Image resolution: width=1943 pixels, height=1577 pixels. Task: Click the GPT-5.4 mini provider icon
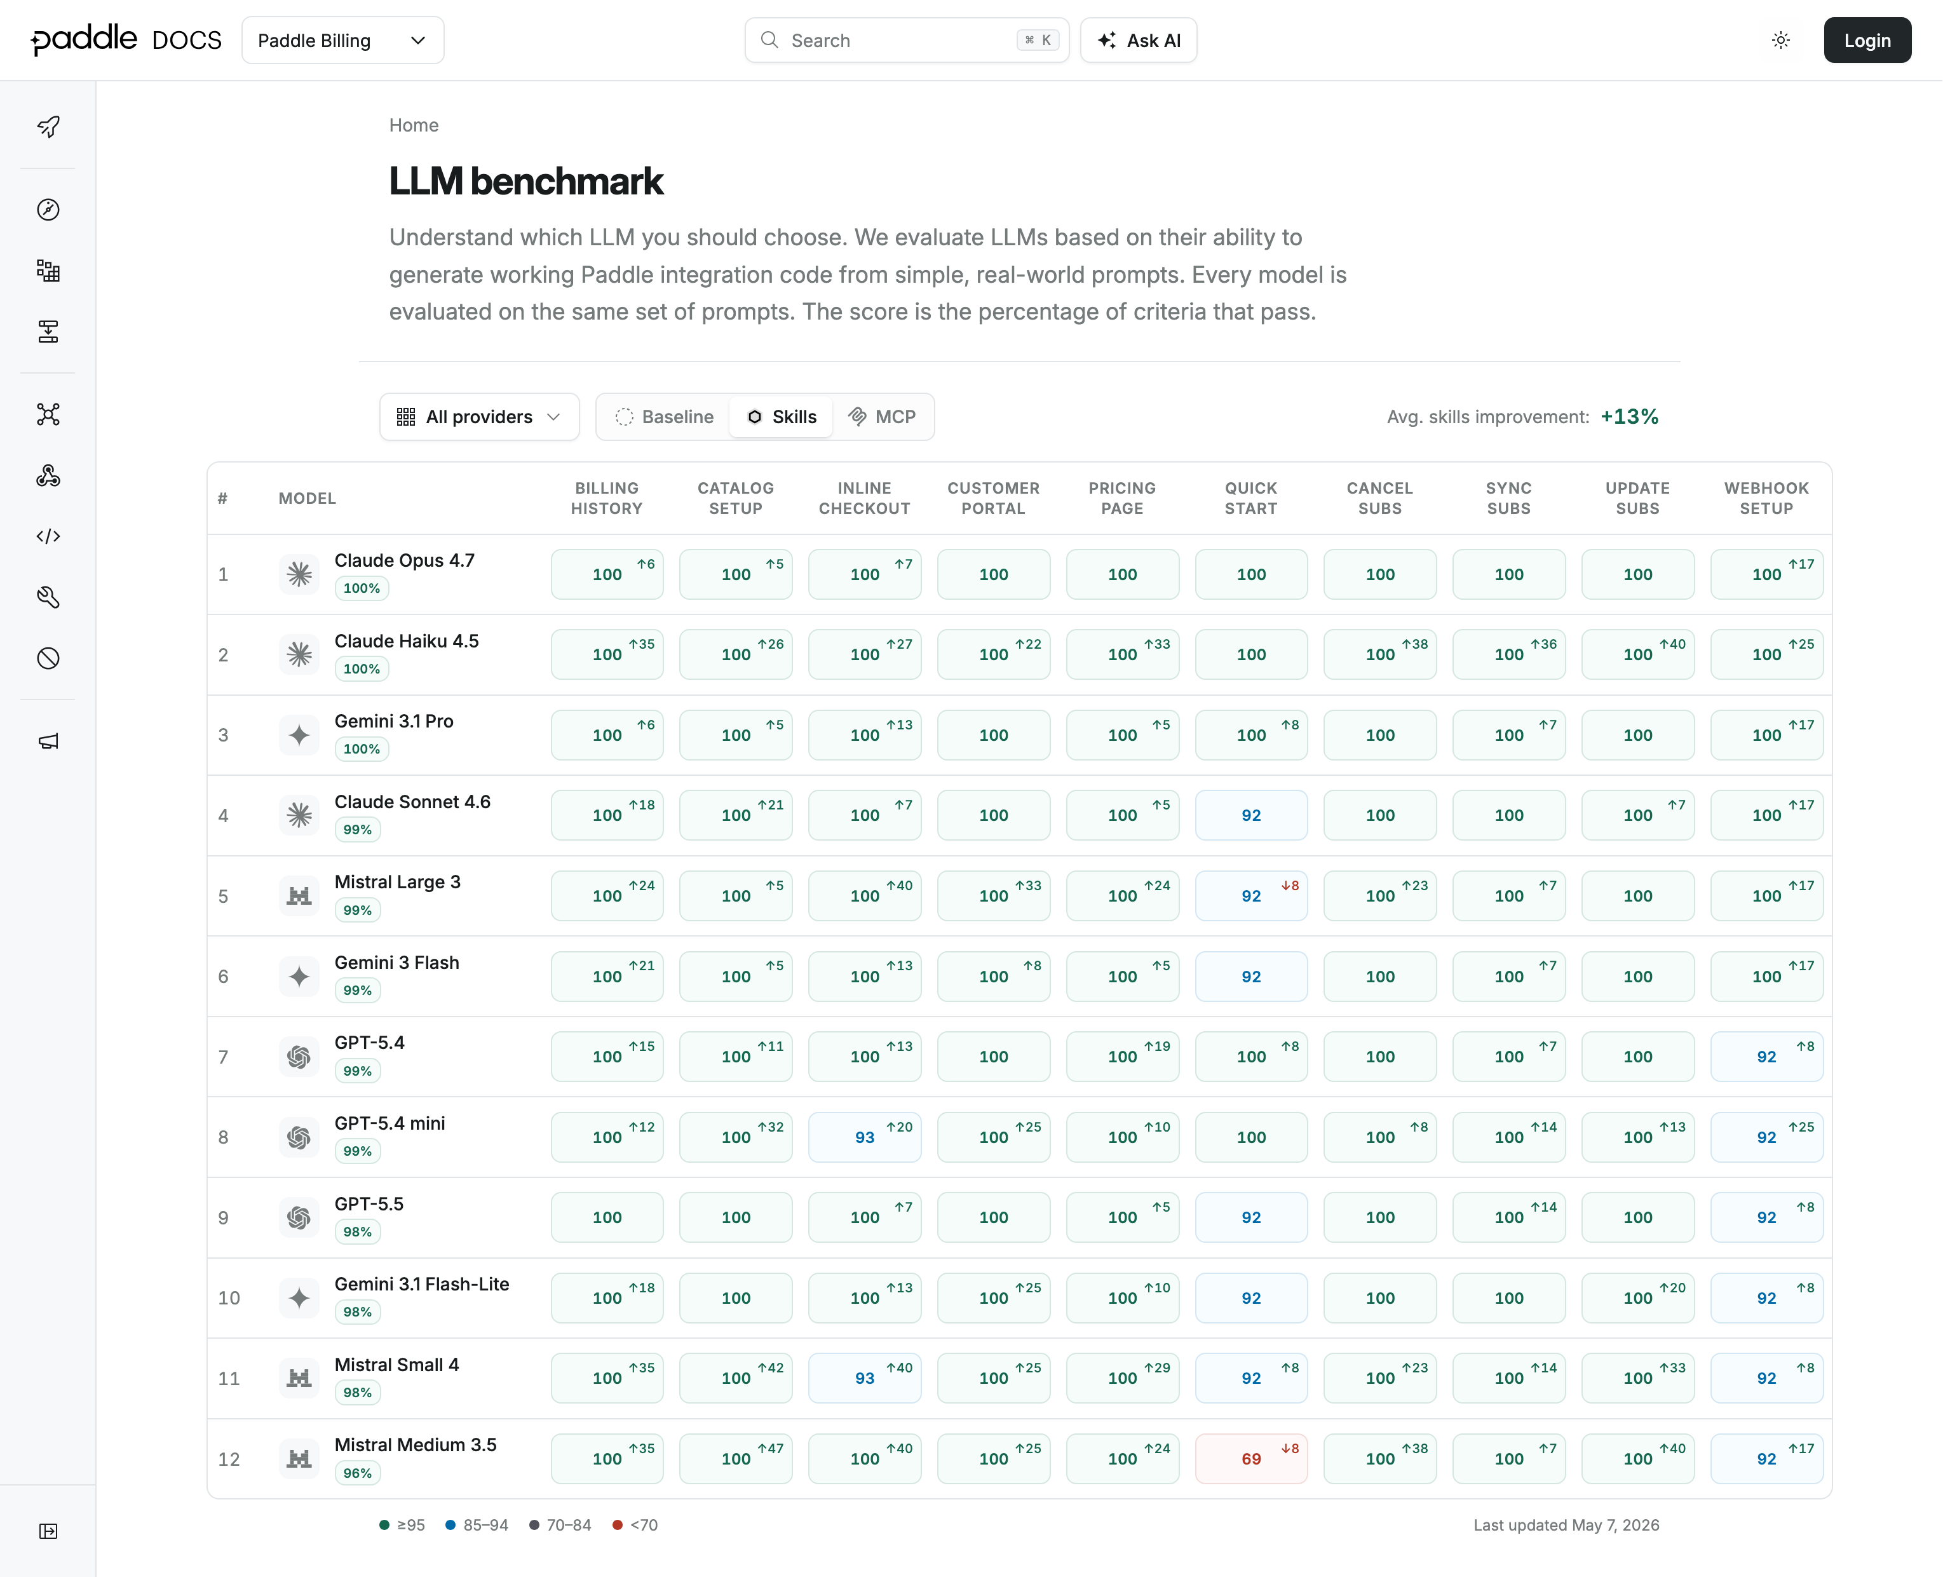click(299, 1137)
